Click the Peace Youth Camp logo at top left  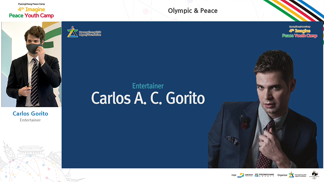point(31,11)
